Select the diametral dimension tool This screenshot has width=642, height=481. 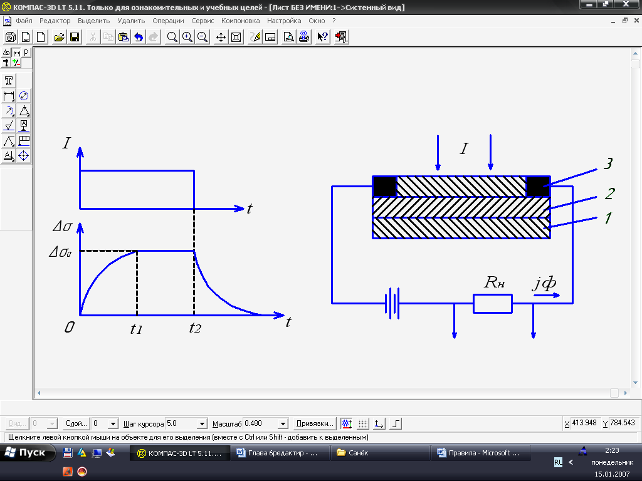pyautogui.click(x=24, y=96)
